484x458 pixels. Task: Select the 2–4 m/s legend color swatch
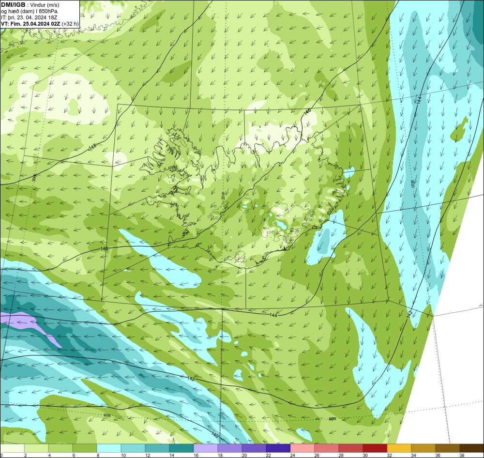point(36,448)
